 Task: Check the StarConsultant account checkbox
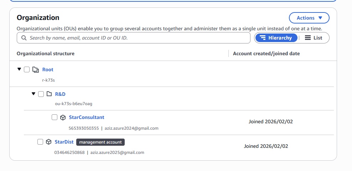(x=55, y=117)
